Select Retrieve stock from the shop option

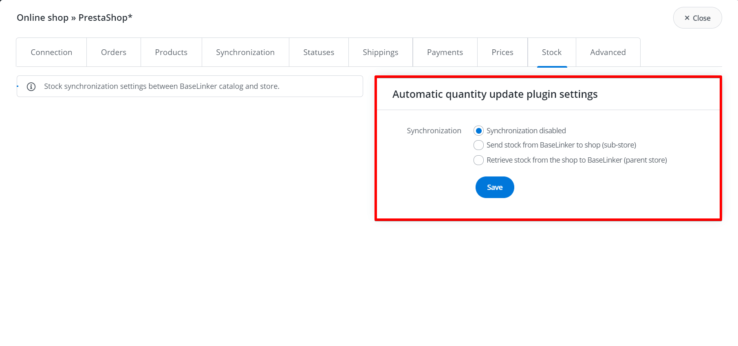click(x=478, y=160)
